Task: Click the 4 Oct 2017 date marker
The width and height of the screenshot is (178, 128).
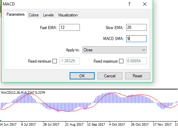Action: click(117, 124)
